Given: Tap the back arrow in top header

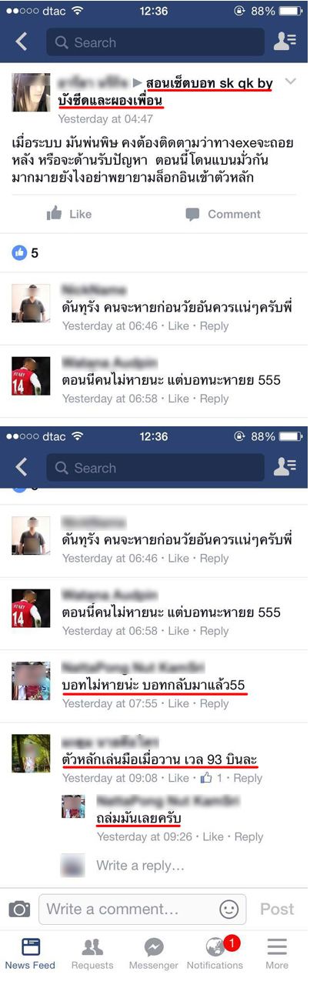Looking at the screenshot, I should pos(22,42).
